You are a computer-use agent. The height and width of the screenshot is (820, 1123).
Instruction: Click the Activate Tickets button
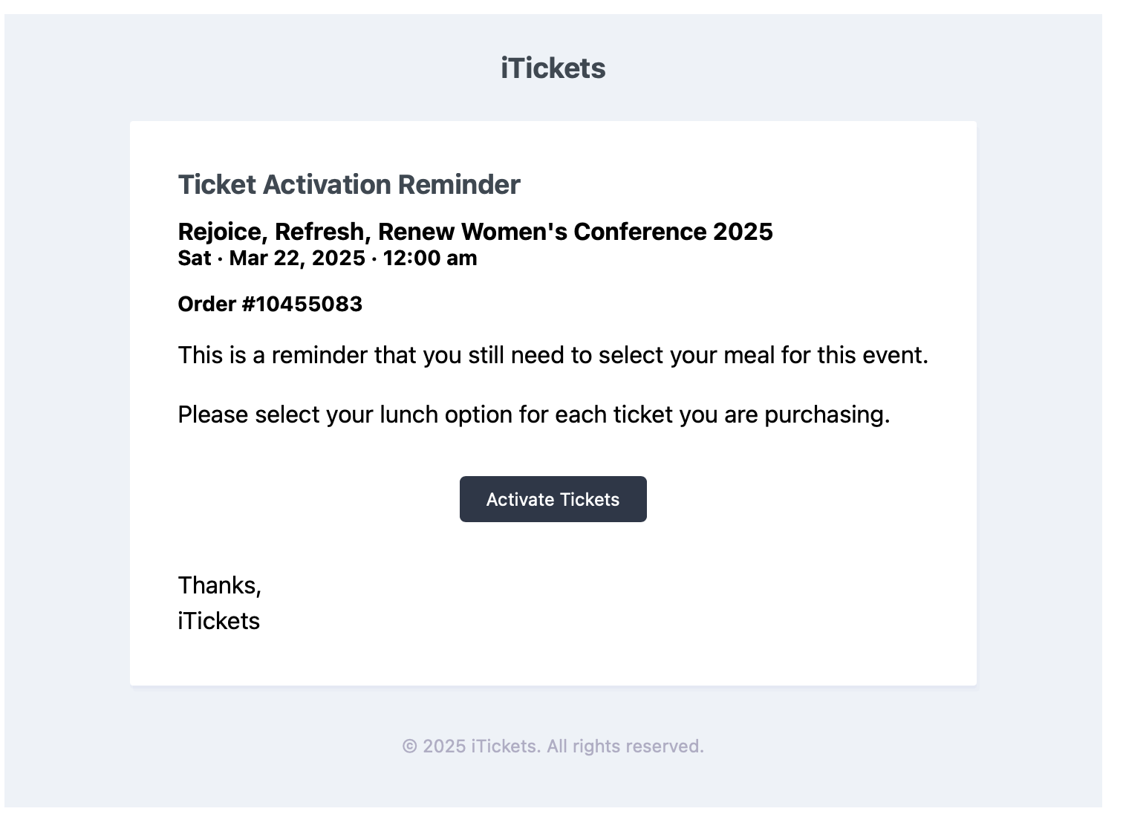click(553, 499)
